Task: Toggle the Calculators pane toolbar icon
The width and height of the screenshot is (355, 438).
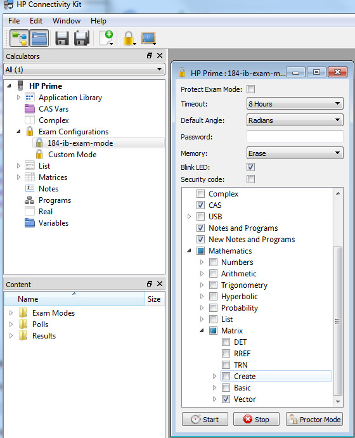Action: point(19,38)
